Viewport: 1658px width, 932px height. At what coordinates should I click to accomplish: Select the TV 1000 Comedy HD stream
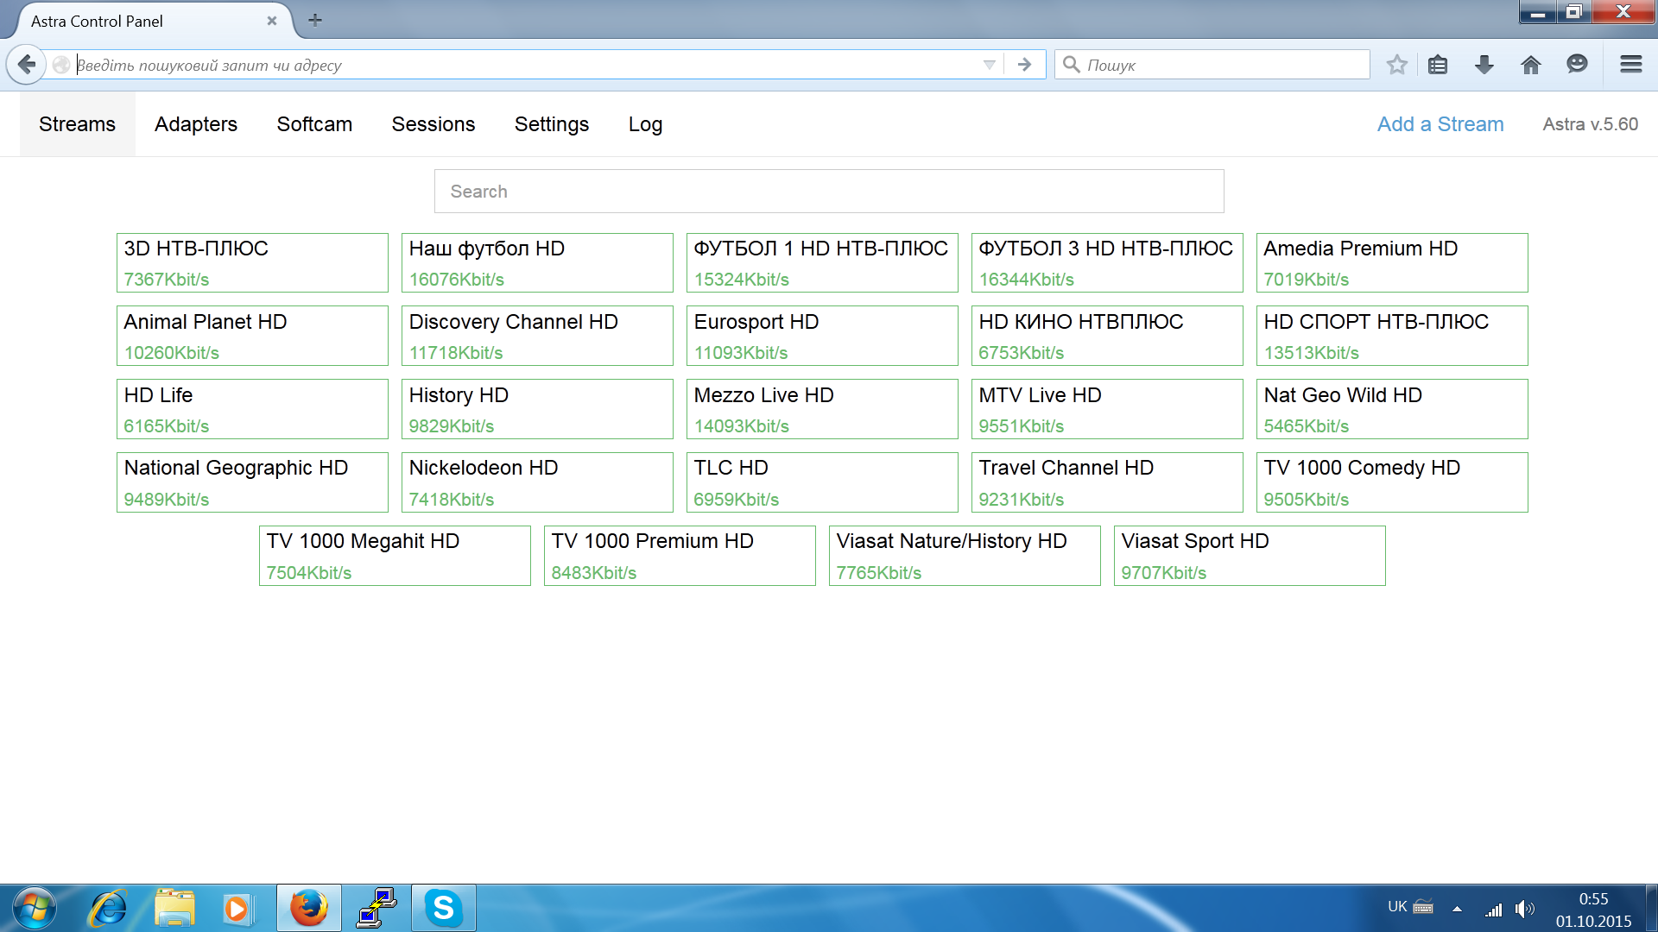(1392, 482)
